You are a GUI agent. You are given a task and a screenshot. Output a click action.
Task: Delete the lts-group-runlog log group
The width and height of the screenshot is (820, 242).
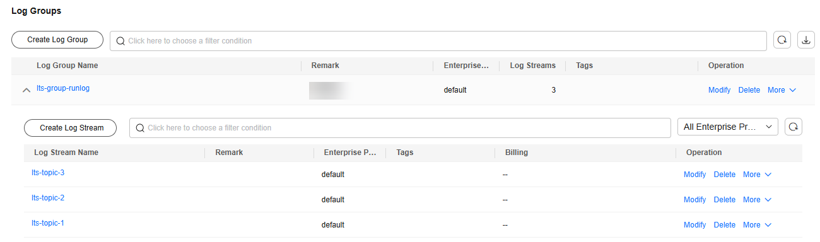[749, 90]
